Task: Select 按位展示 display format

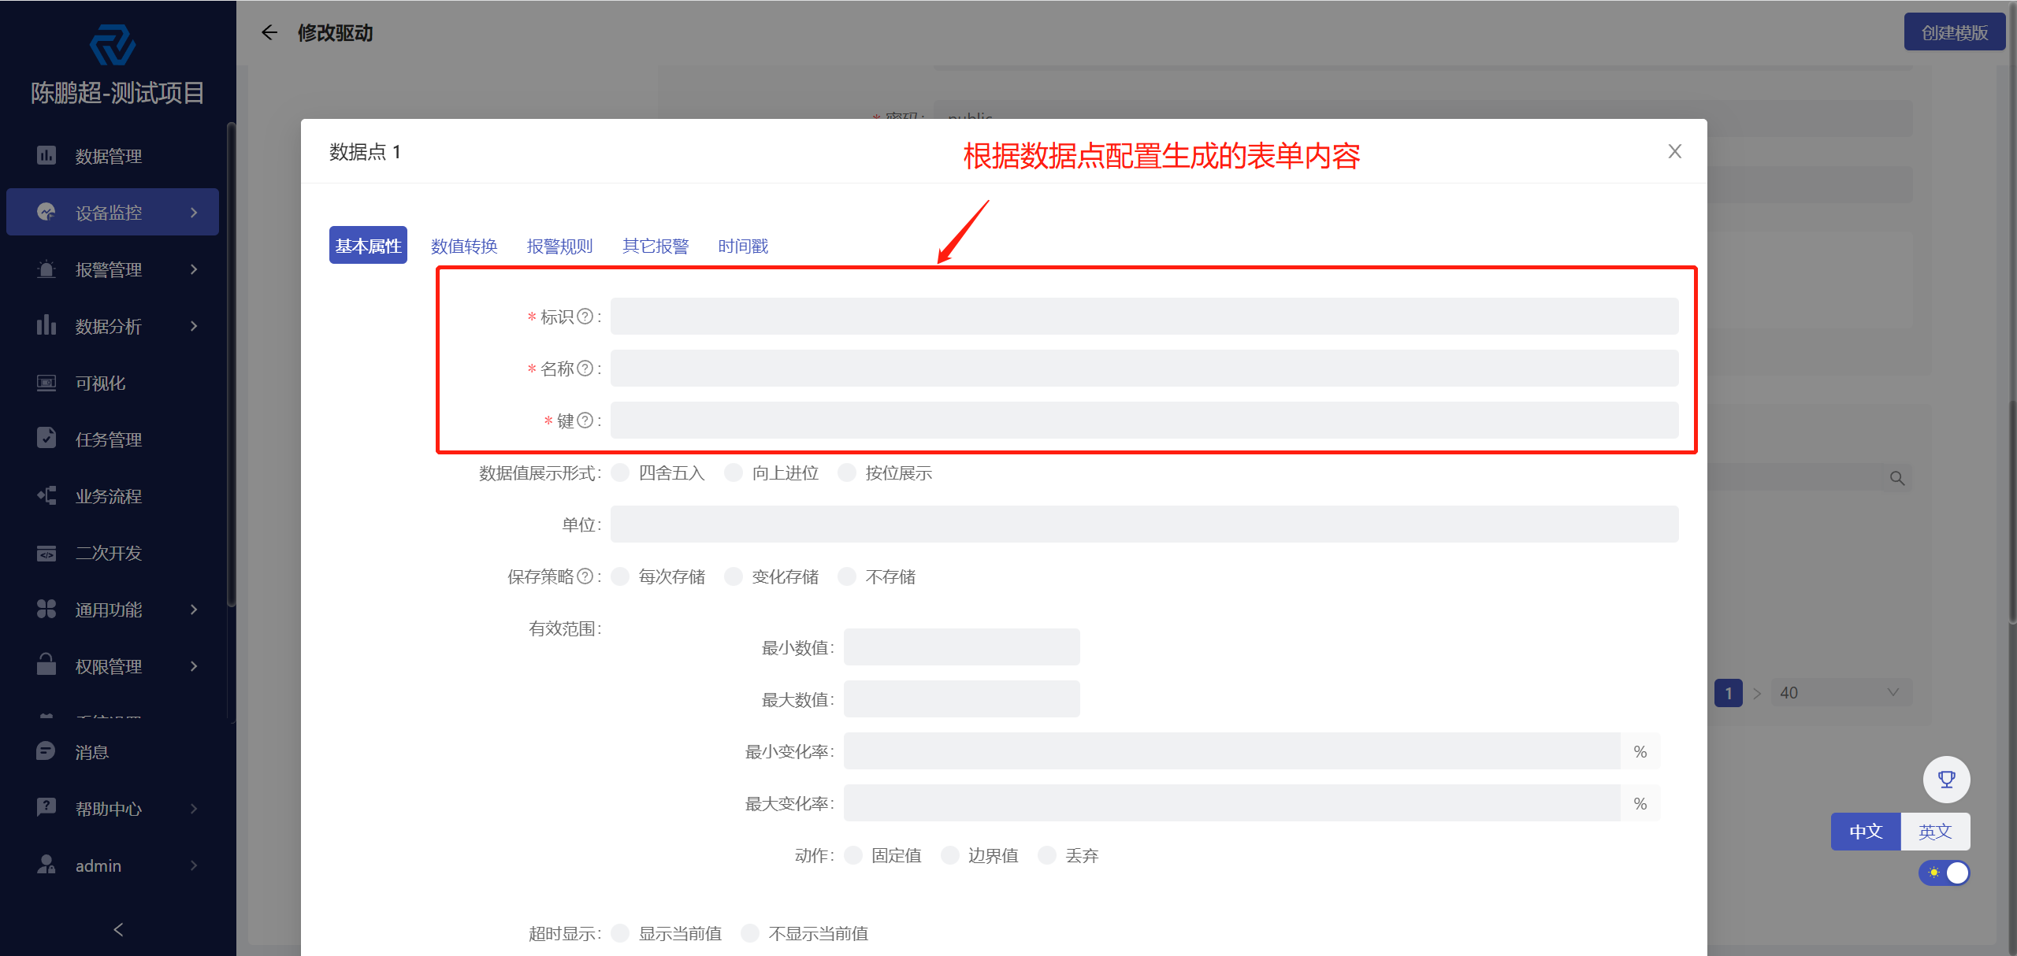Action: coord(847,472)
